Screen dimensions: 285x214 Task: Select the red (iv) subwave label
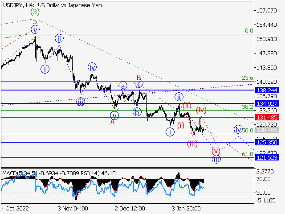click(201, 110)
